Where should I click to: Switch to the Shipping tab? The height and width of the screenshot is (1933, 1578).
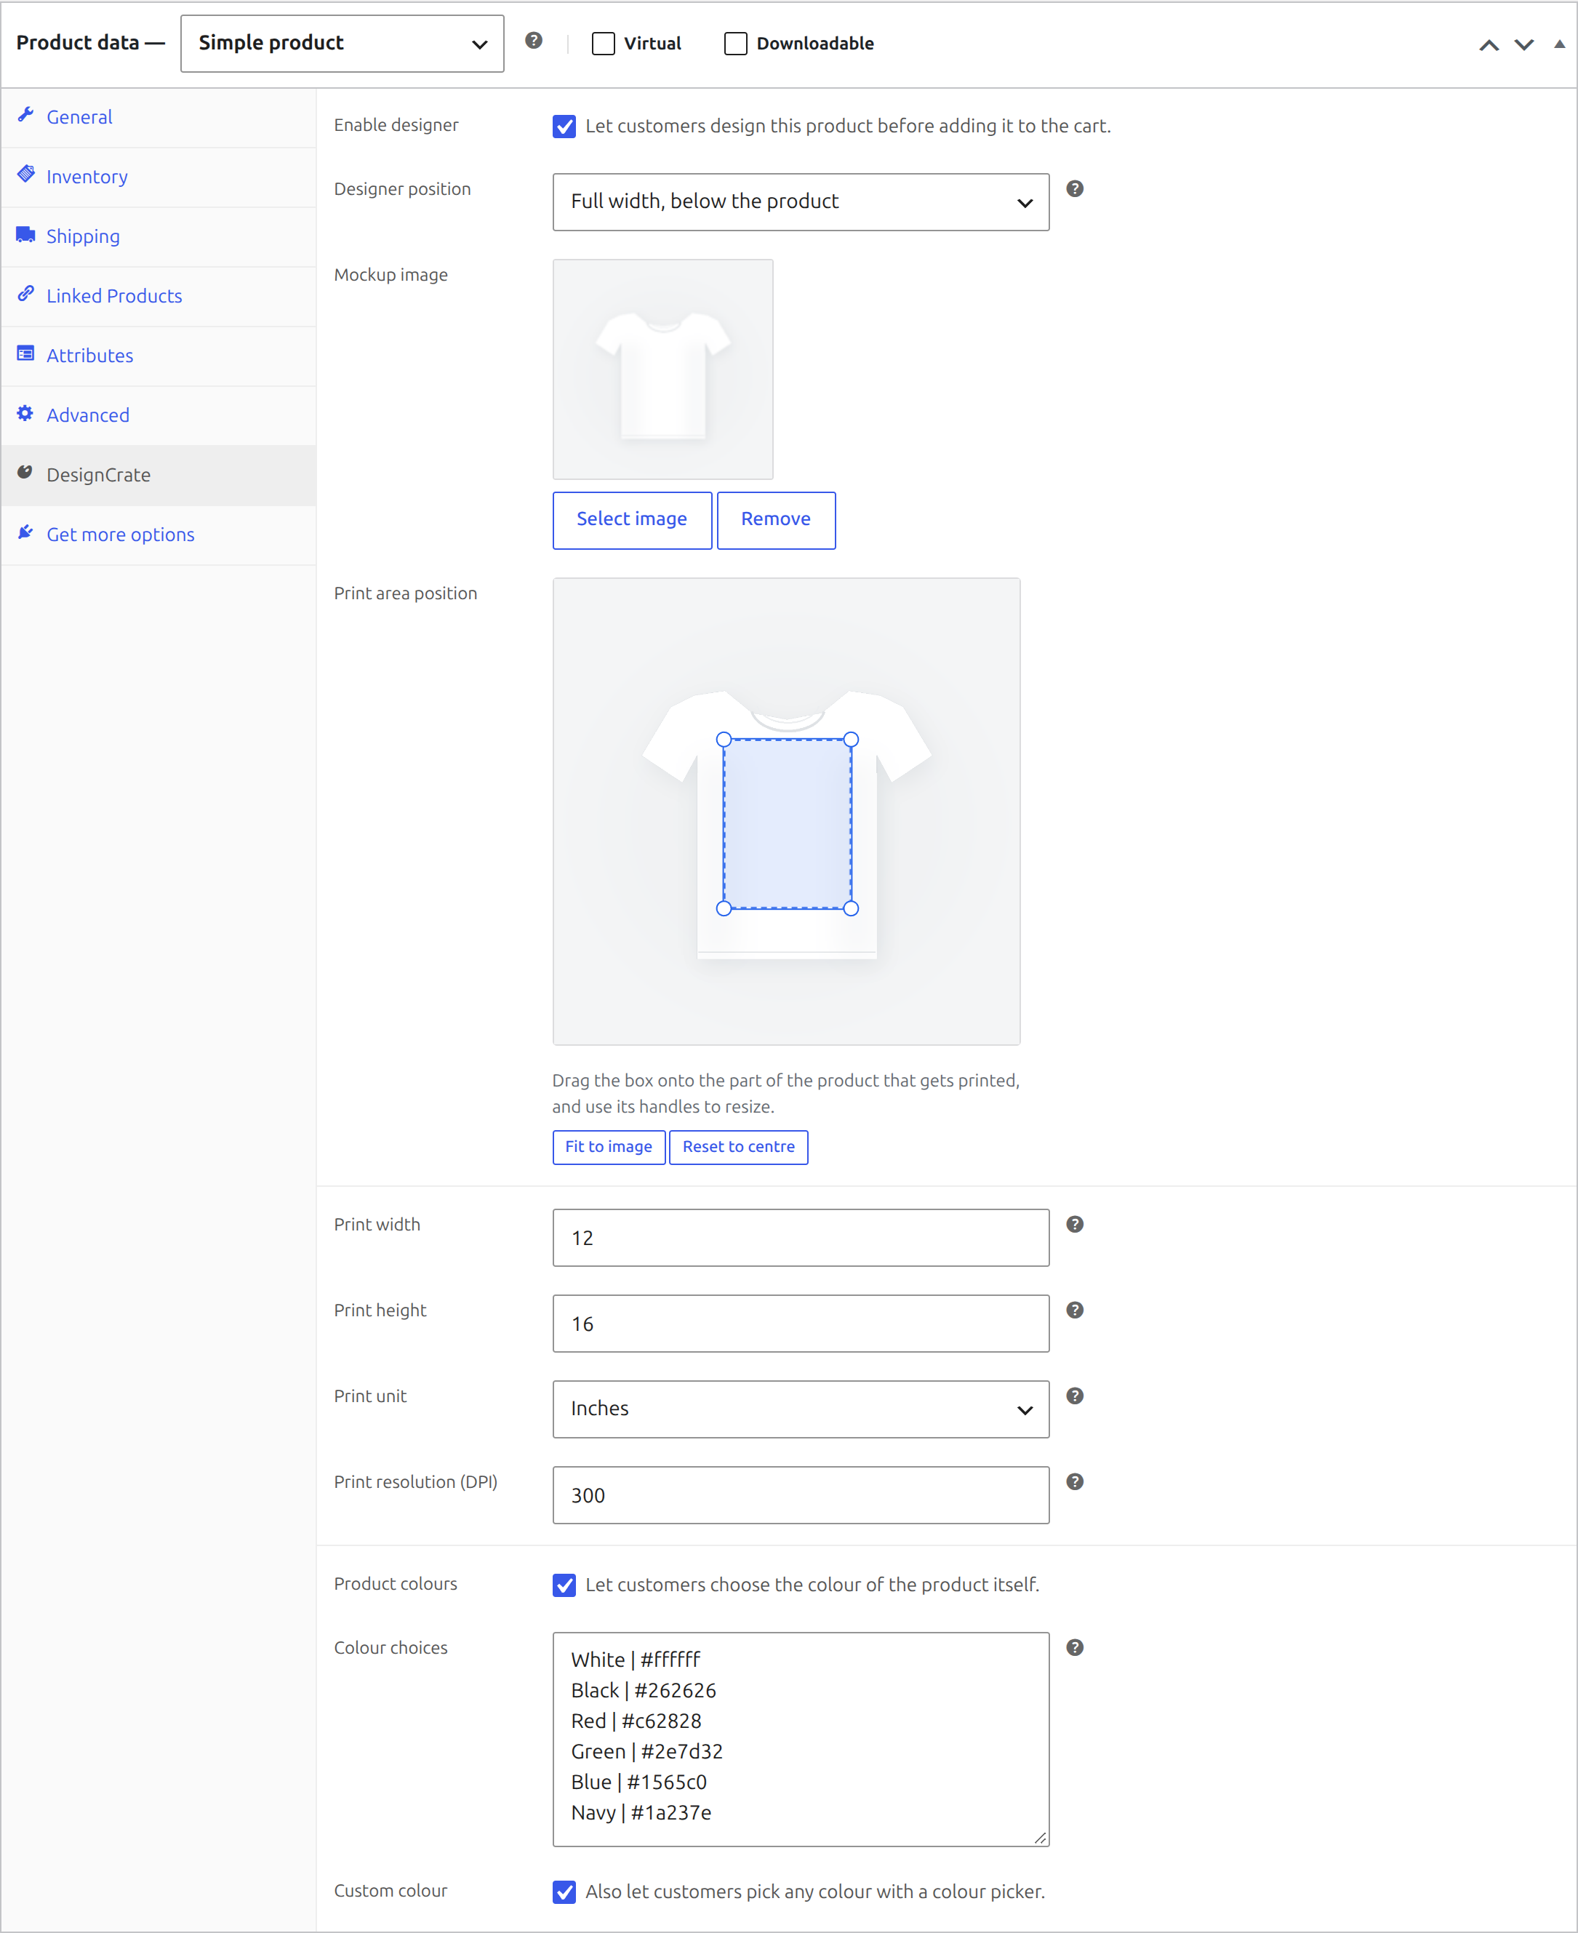pyautogui.click(x=159, y=236)
